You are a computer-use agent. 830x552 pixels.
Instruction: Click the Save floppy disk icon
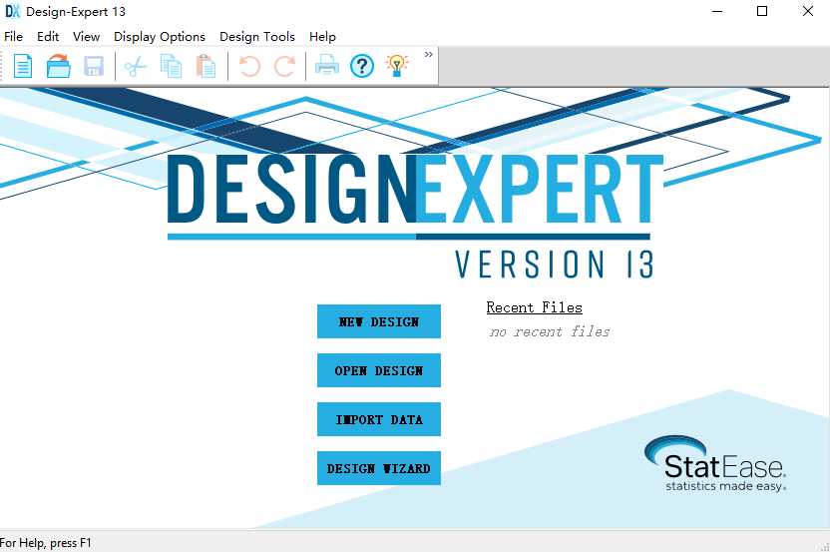click(x=94, y=66)
